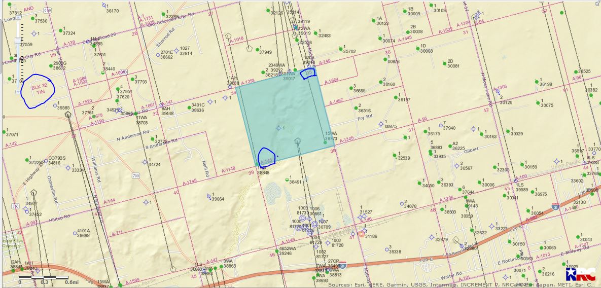Image resolution: width=601 pixels, height=288 pixels.
Task: Select the pentagon marker inside the highlighted parcel
Action: 298,140
